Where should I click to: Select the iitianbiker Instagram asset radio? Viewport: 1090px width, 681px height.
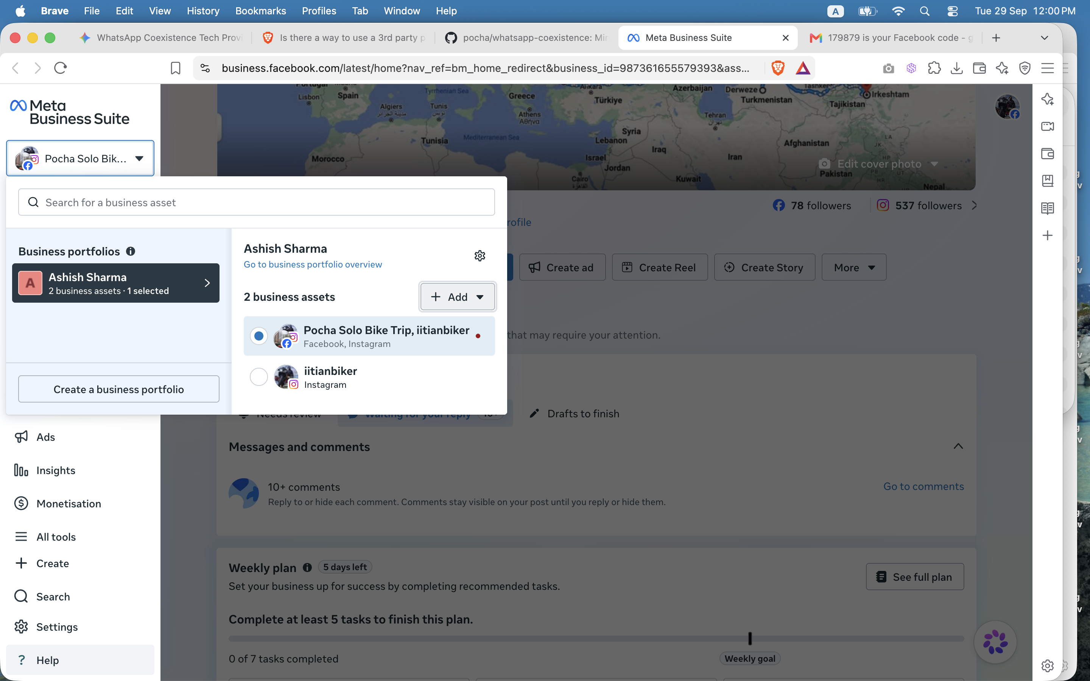258,377
